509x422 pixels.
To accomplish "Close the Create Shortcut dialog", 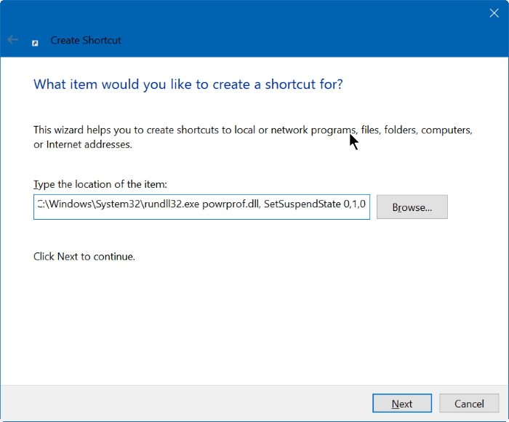I will [x=494, y=12].
